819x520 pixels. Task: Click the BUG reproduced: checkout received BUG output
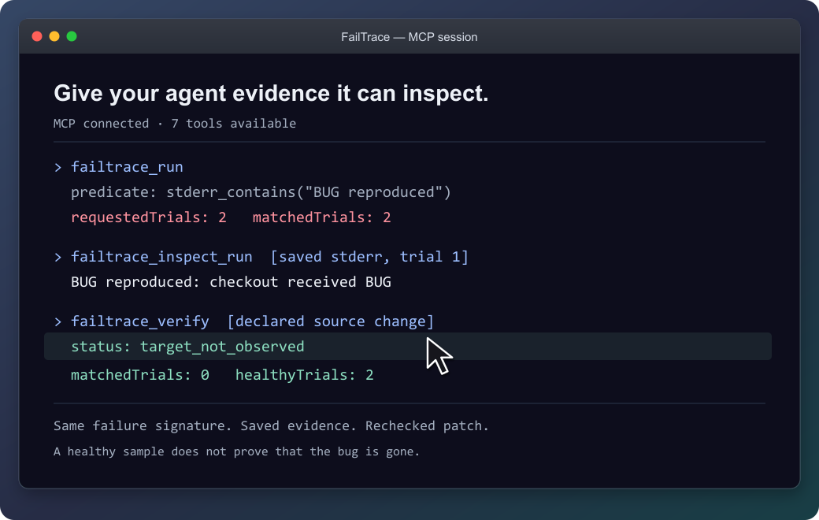231,282
